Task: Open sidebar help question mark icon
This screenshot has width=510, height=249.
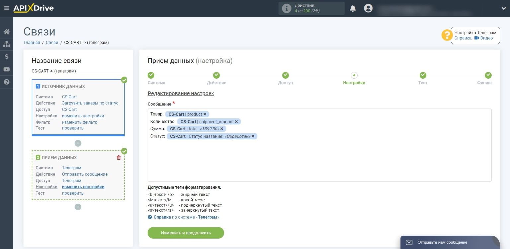Action: (x=6, y=82)
